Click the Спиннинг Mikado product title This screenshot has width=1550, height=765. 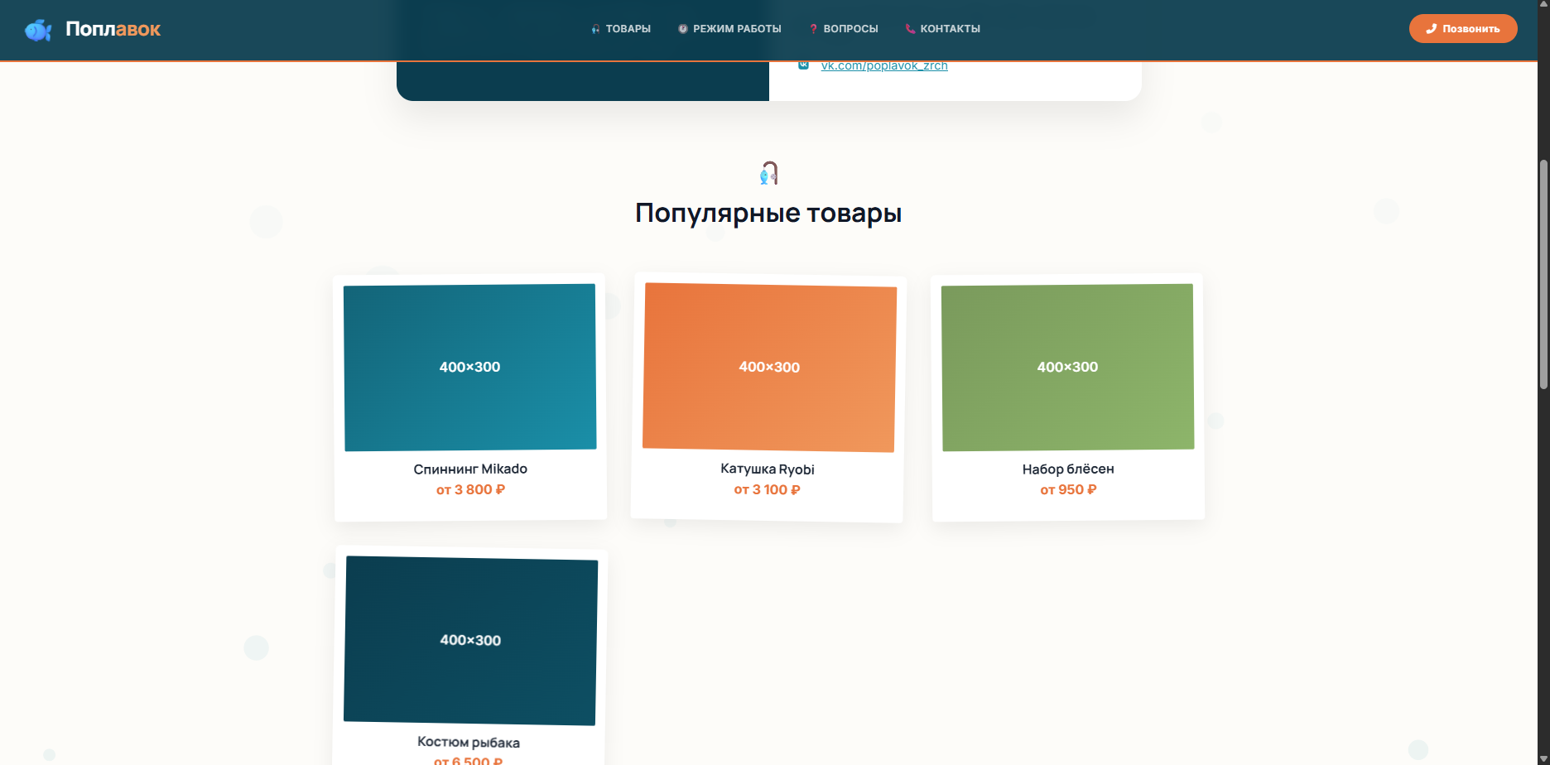coord(470,469)
